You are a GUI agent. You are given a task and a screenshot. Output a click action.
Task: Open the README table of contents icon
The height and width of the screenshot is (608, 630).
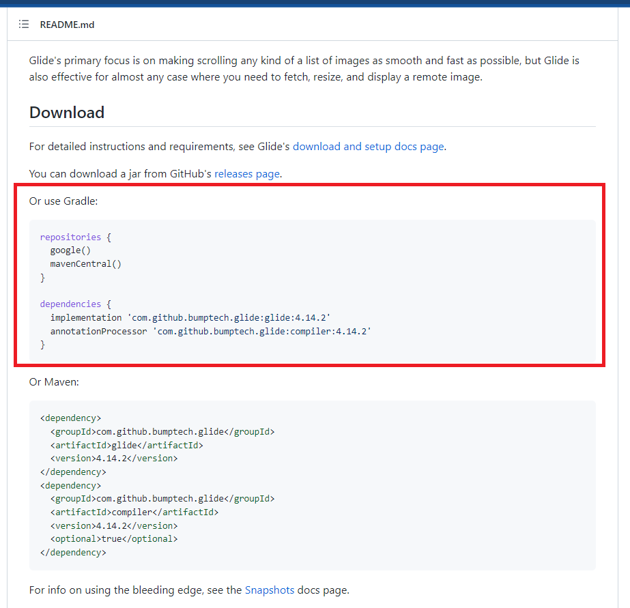[x=24, y=25]
